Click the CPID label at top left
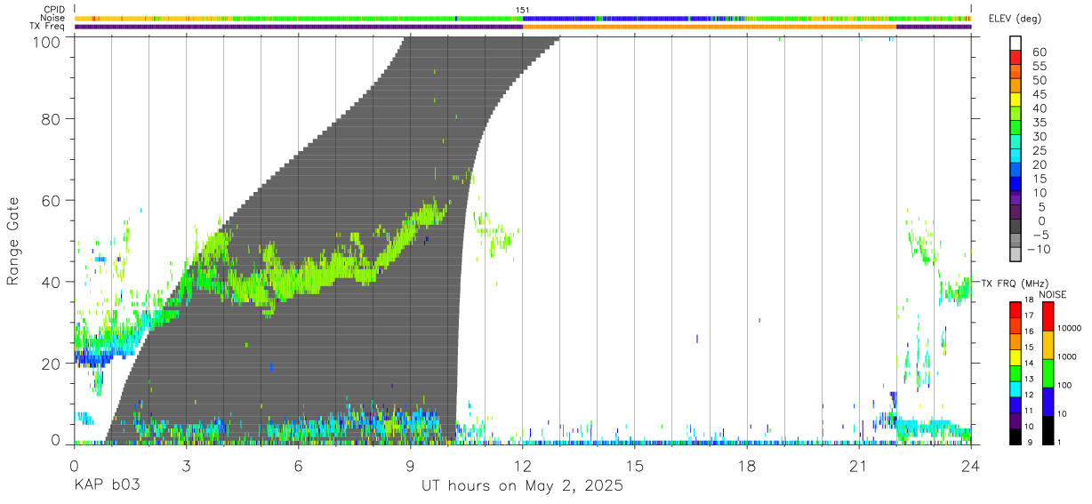The image size is (1092, 504). pos(54,9)
